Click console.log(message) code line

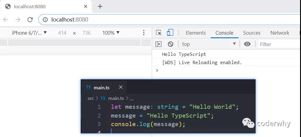pos(148,124)
